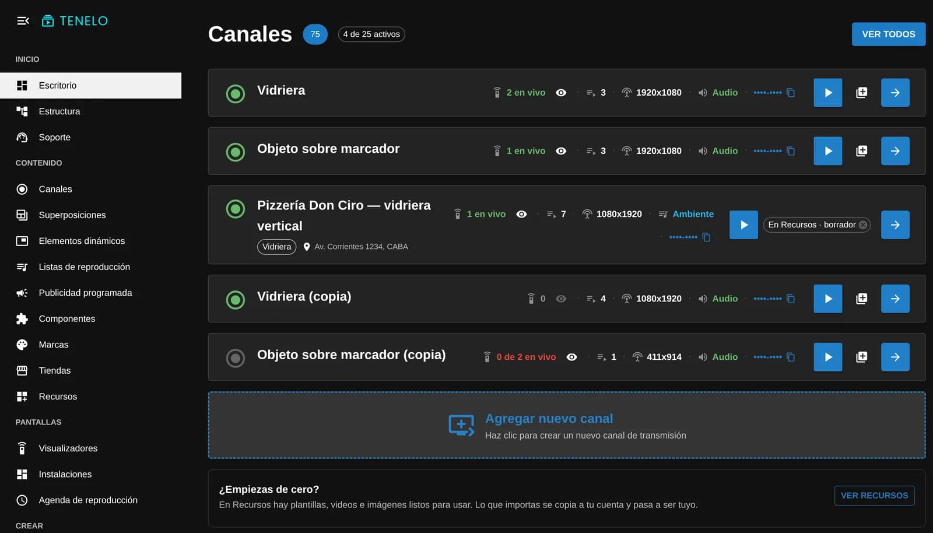933x533 pixels.
Task: Go to Tiendas
Action: pyautogui.click(x=90, y=371)
